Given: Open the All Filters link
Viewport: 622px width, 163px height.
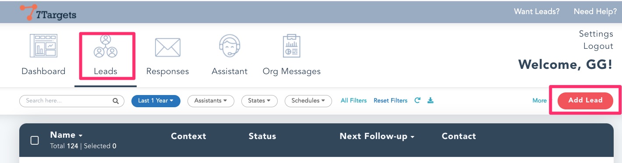Looking at the screenshot, I should (353, 101).
